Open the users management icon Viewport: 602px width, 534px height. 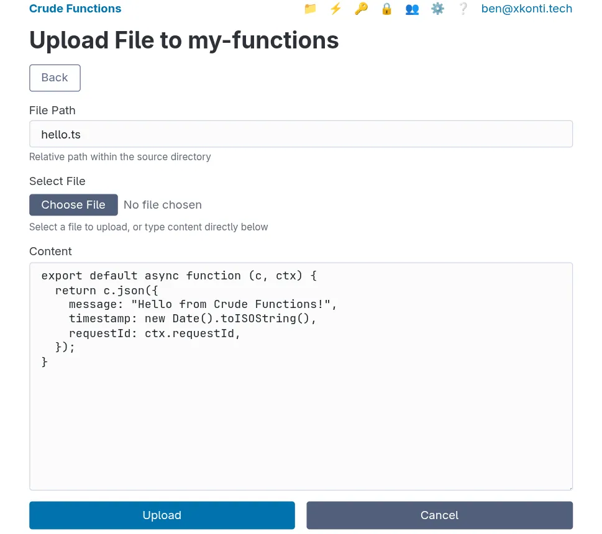tap(412, 9)
